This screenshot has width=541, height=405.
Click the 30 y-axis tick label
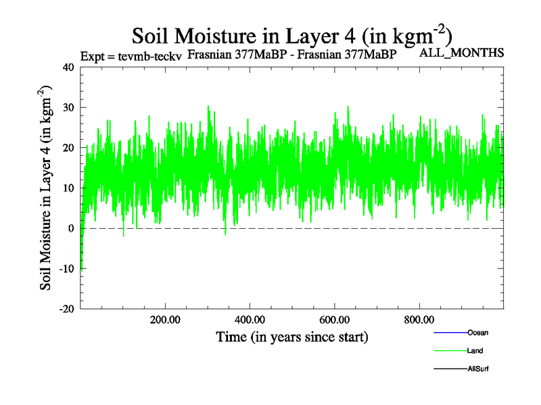point(68,107)
